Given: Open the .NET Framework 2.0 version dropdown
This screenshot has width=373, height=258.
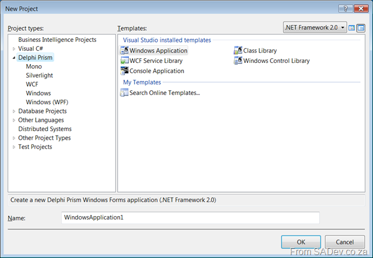Looking at the screenshot, I should (x=315, y=27).
